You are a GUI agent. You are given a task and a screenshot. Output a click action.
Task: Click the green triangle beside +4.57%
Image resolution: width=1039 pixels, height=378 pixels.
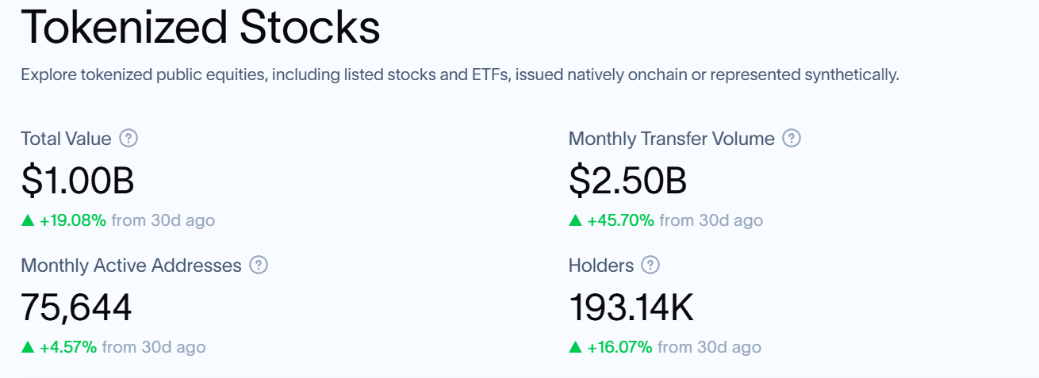28,347
